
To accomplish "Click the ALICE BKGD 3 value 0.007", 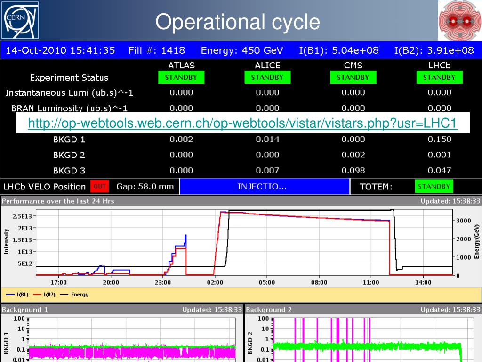I will [267, 170].
